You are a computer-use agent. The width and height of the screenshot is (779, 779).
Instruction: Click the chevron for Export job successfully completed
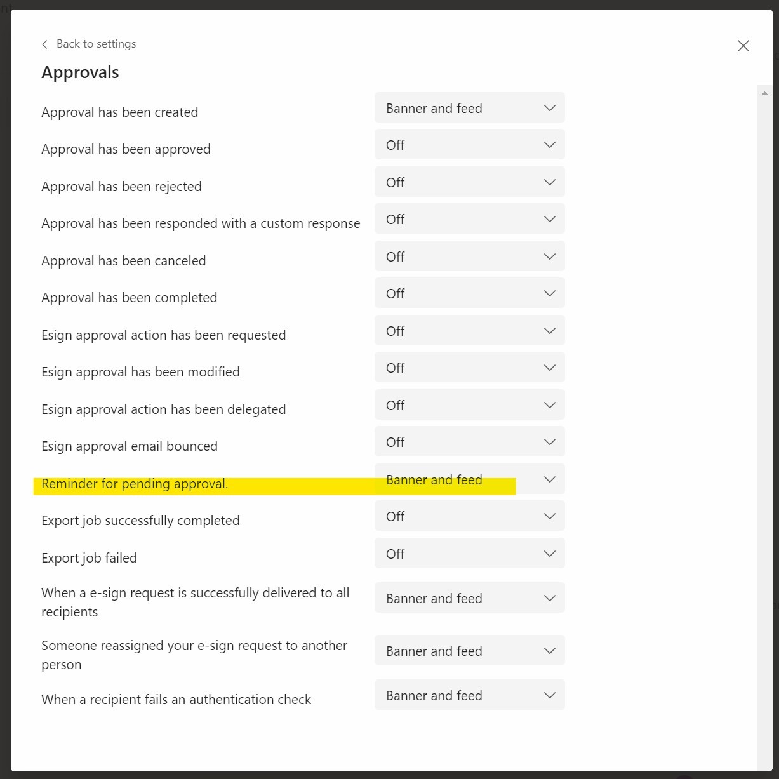coord(550,516)
